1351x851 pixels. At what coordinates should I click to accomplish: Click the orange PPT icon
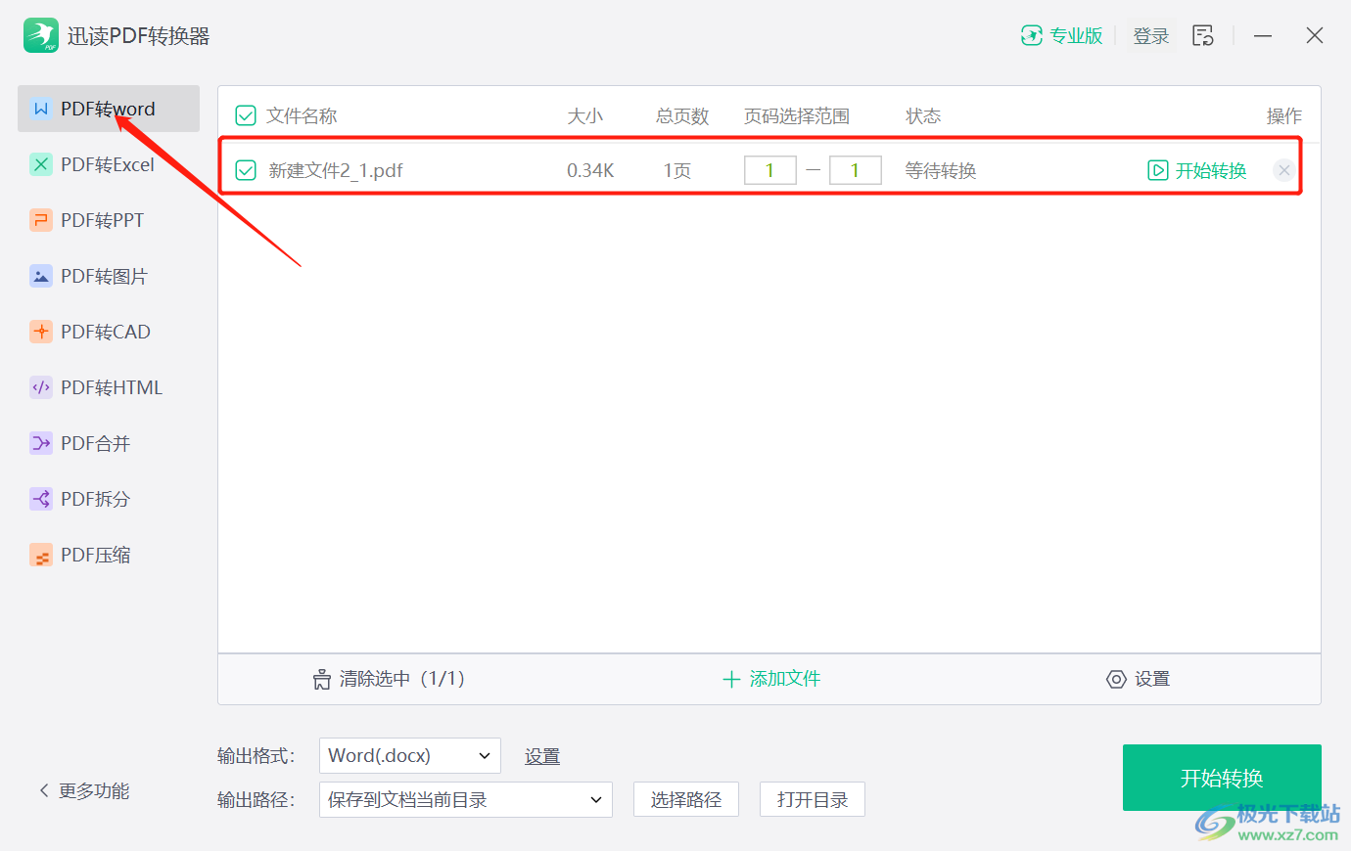tap(41, 220)
